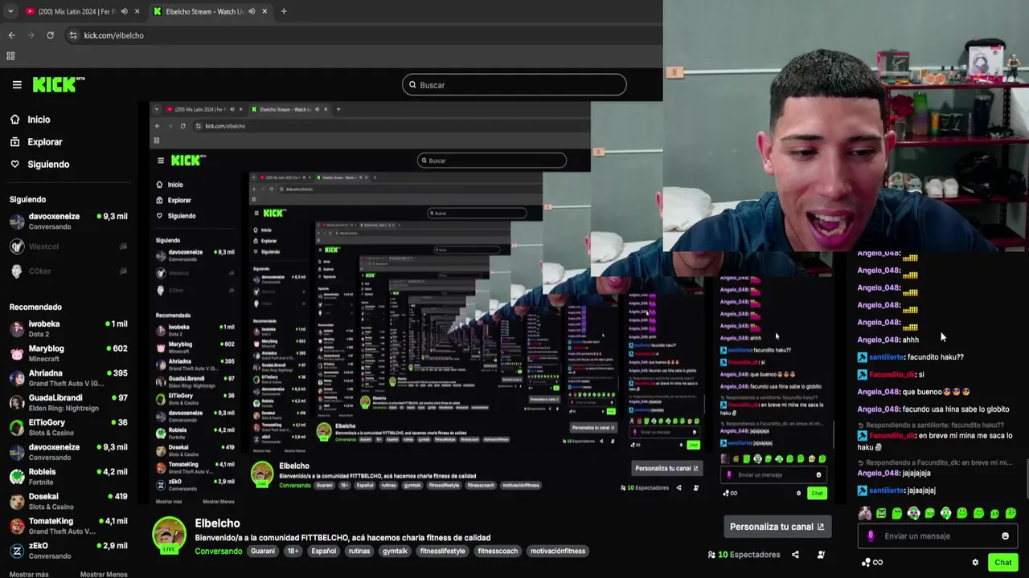
Task: Open chat settings gear icon
Action: [975, 563]
